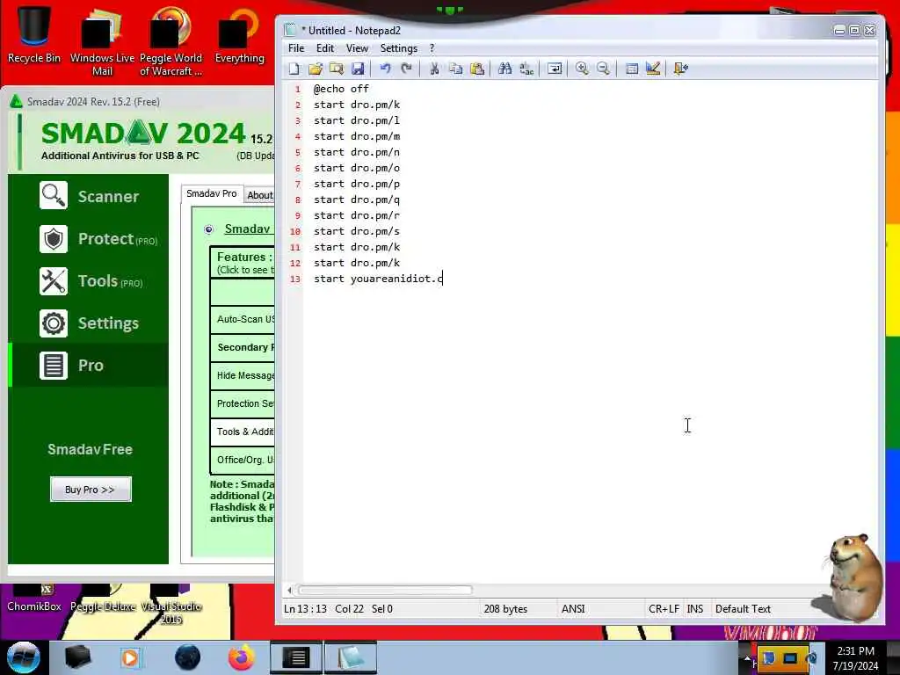Click the CR+LF line ending indicator
Image resolution: width=900 pixels, height=675 pixels.
664,609
